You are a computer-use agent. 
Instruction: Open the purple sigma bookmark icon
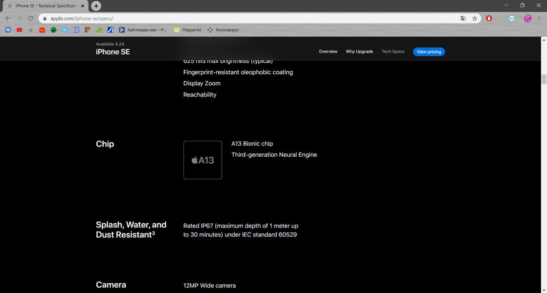(x=76, y=30)
